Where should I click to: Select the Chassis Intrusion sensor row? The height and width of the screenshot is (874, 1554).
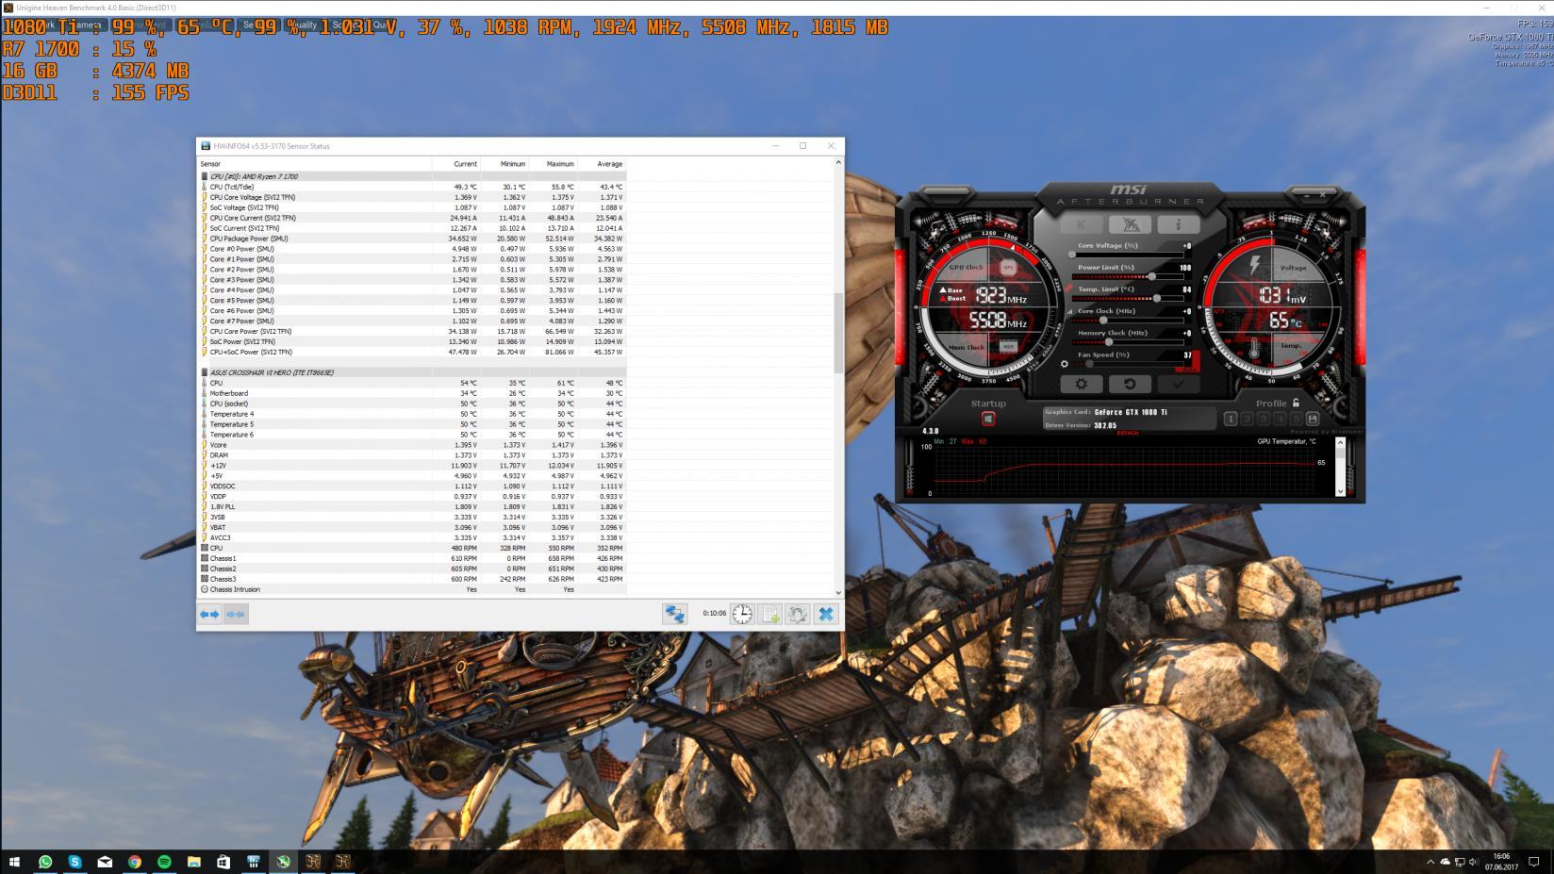412,589
